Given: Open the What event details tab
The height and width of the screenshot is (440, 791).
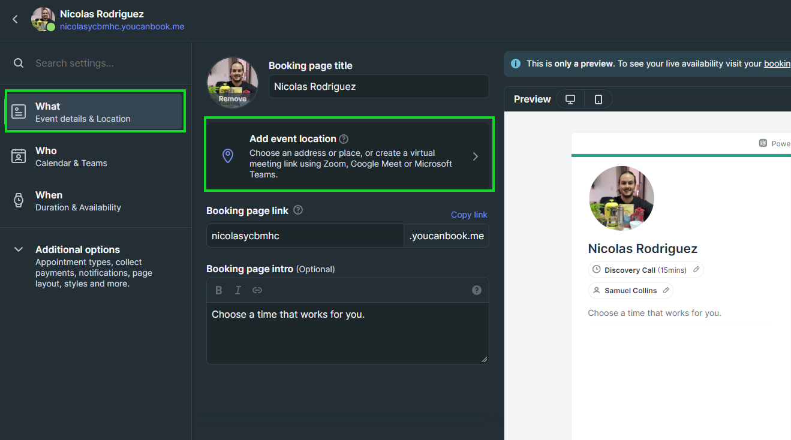Looking at the screenshot, I should (x=95, y=112).
